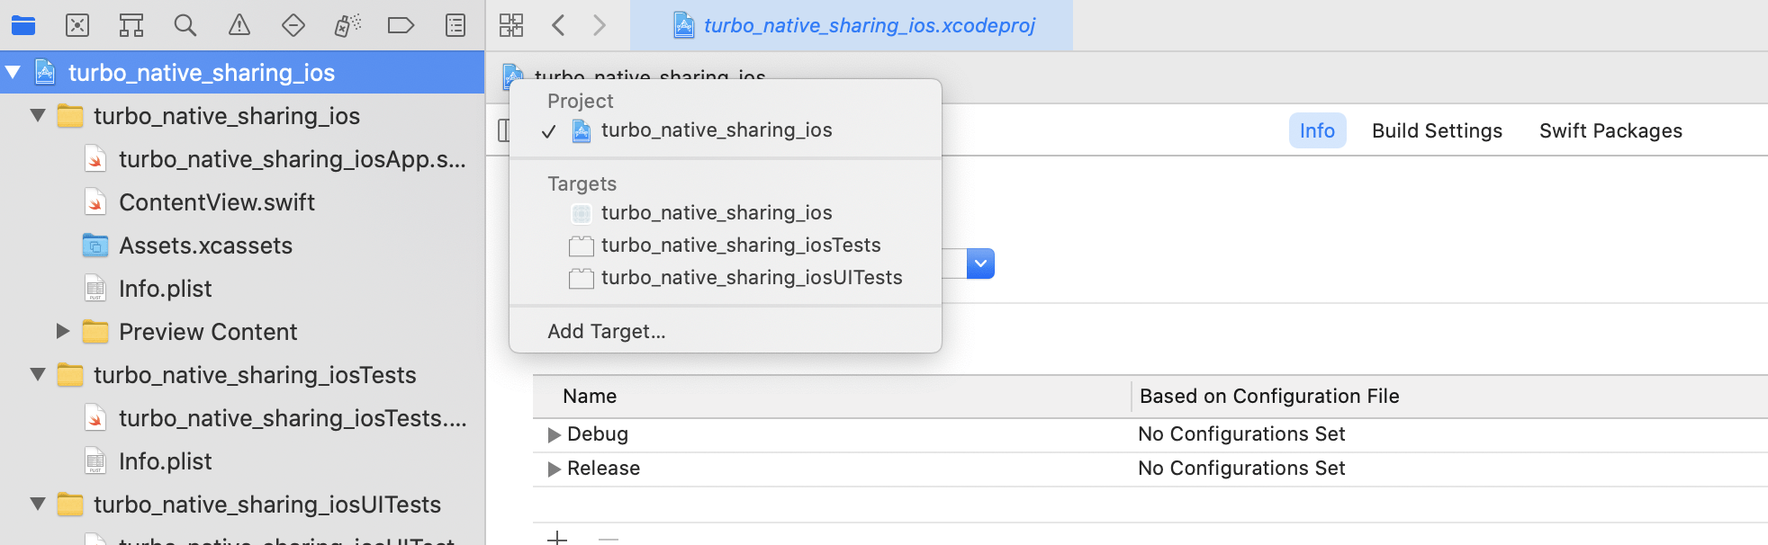Screen dimensions: 1768x545
Task: Show the Breakpoint navigator icon
Action: pyautogui.click(x=401, y=25)
